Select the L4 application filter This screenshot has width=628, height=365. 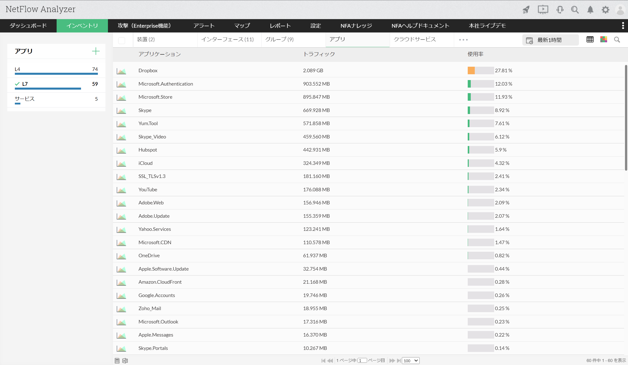tap(17, 69)
